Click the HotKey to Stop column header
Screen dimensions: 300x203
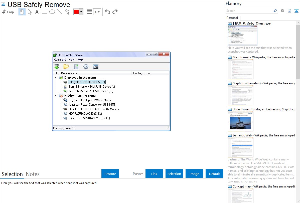tap(151, 73)
